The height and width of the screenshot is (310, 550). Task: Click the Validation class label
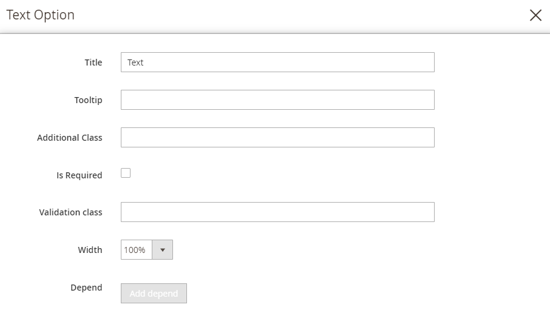(x=70, y=212)
